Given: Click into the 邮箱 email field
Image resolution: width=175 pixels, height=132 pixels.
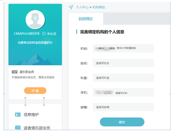Looking at the screenshot, I should click(x=123, y=107).
